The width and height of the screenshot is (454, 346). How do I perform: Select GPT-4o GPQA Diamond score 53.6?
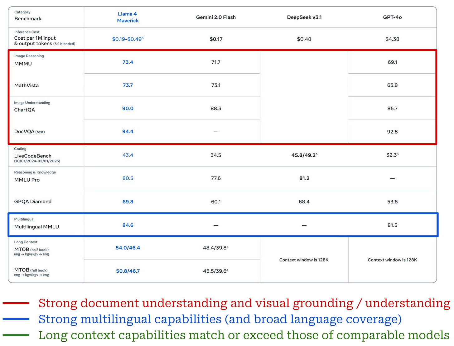click(x=392, y=202)
